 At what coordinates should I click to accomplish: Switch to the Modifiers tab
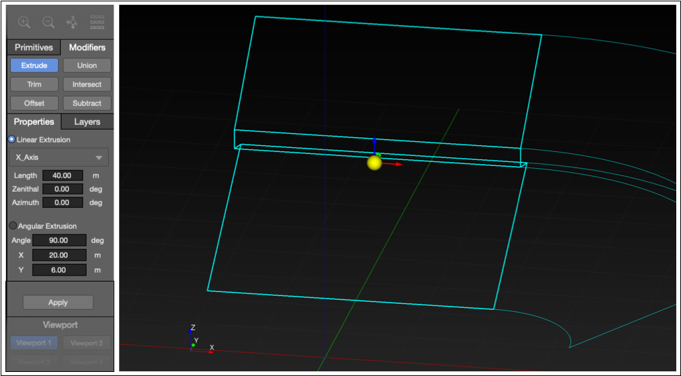point(87,48)
